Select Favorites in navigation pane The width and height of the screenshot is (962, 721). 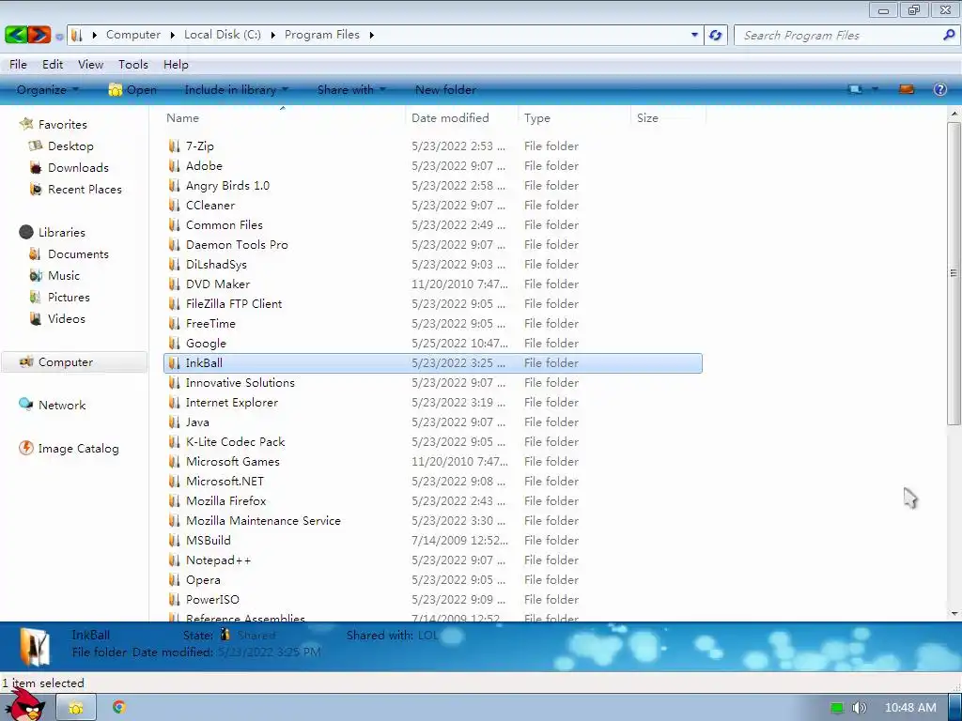pyautogui.click(x=63, y=125)
